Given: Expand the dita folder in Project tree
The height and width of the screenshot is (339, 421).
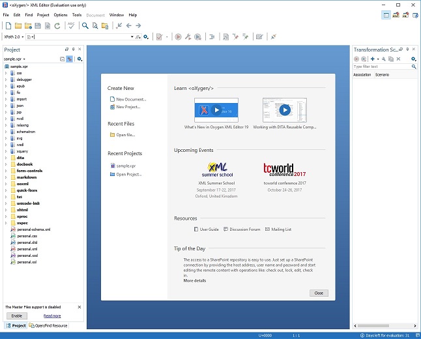Looking at the screenshot, I should pyautogui.click(x=6, y=158).
